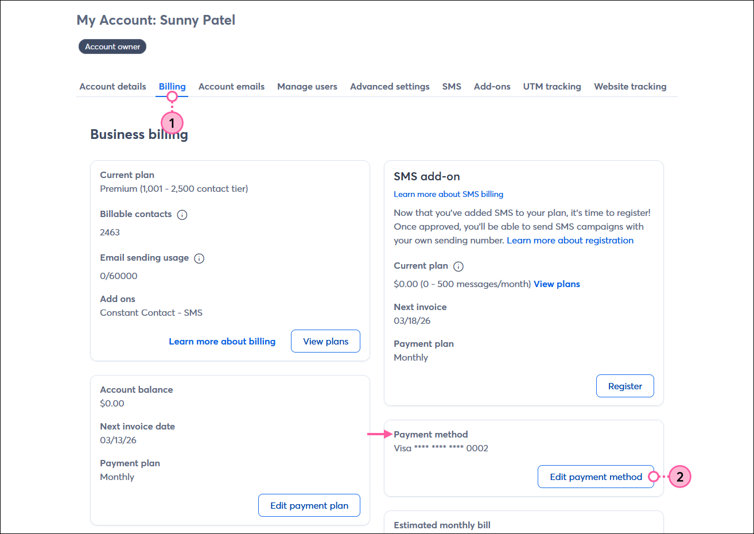Click the Edit payment method button
The width and height of the screenshot is (754, 534).
(596, 477)
